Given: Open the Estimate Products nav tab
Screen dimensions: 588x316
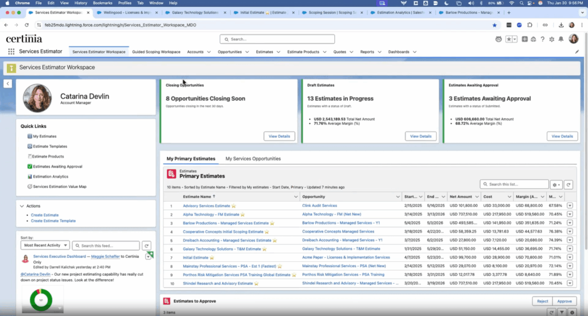Looking at the screenshot, I should (303, 52).
